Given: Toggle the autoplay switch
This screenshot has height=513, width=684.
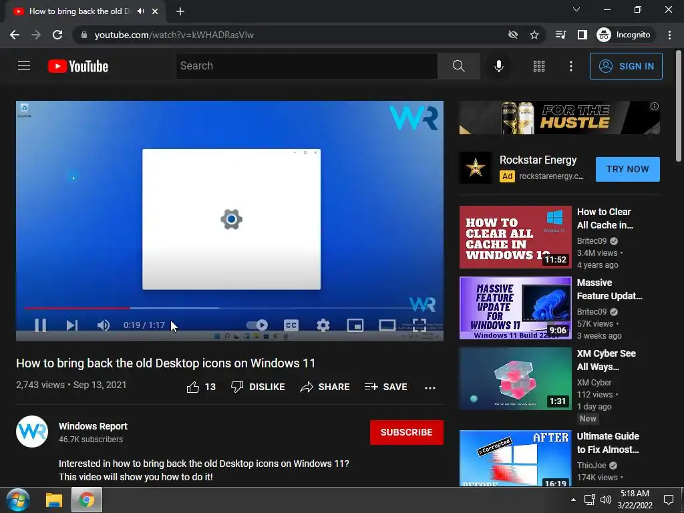Looking at the screenshot, I should click(257, 325).
